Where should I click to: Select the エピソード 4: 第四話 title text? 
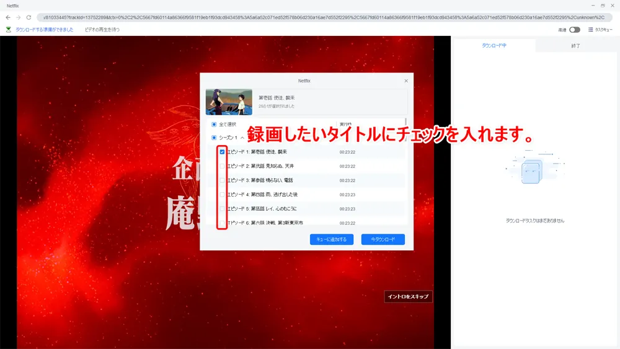262,195
